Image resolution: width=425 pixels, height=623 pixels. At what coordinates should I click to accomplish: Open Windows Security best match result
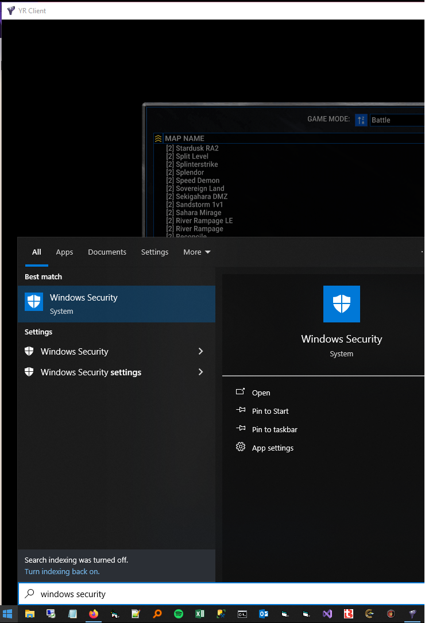117,304
